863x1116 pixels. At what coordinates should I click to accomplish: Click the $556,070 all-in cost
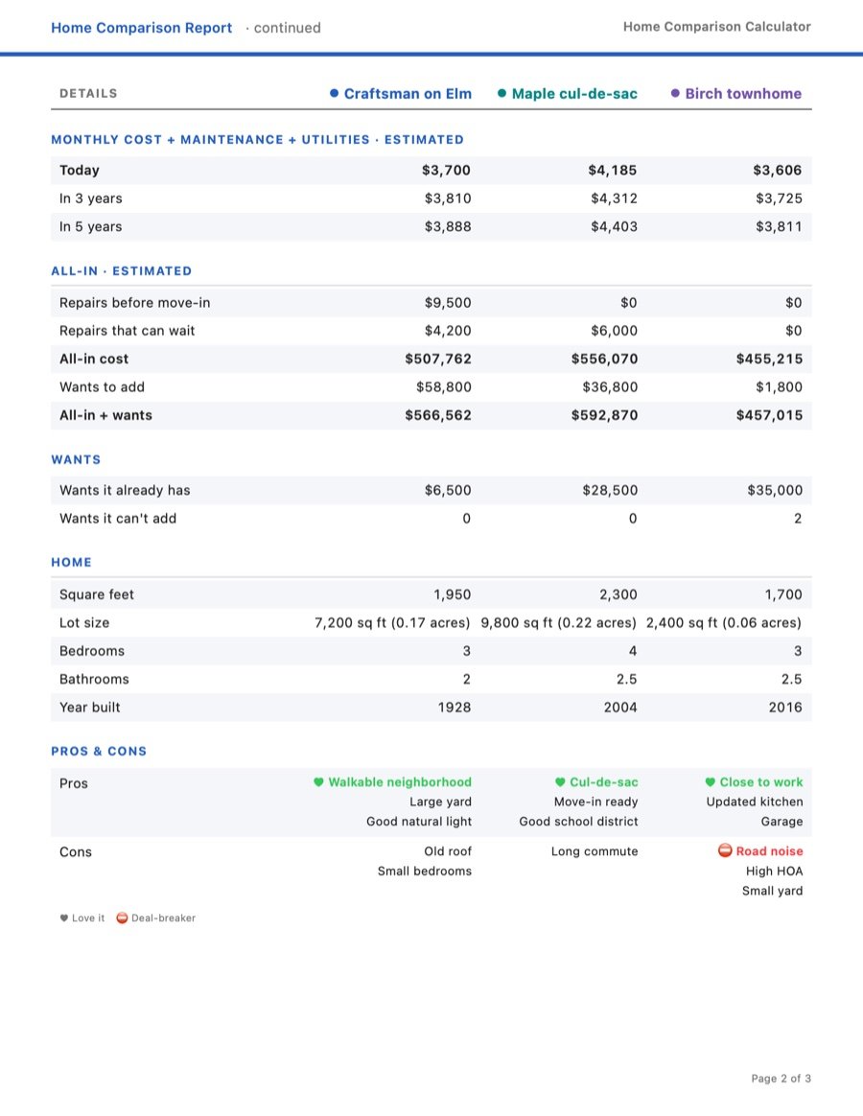[x=604, y=359]
